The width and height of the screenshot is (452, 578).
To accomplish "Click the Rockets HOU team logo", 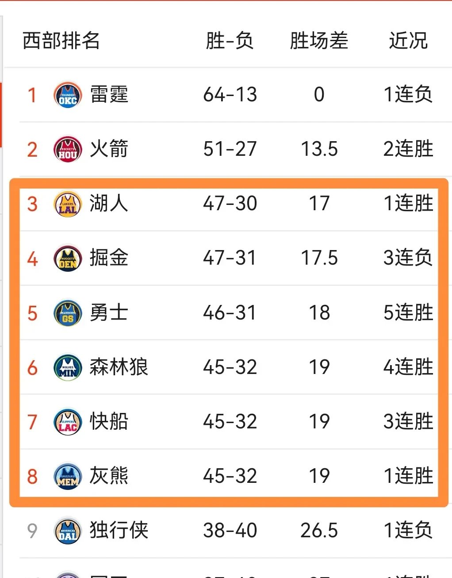I will click(67, 149).
